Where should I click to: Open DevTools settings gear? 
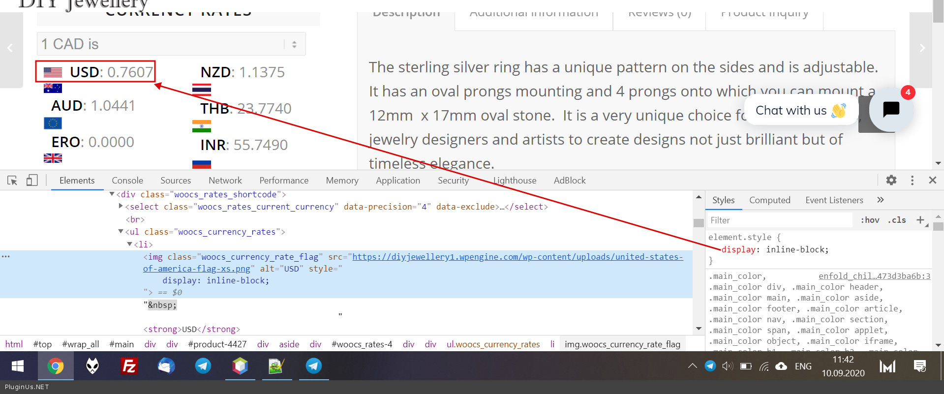[891, 180]
